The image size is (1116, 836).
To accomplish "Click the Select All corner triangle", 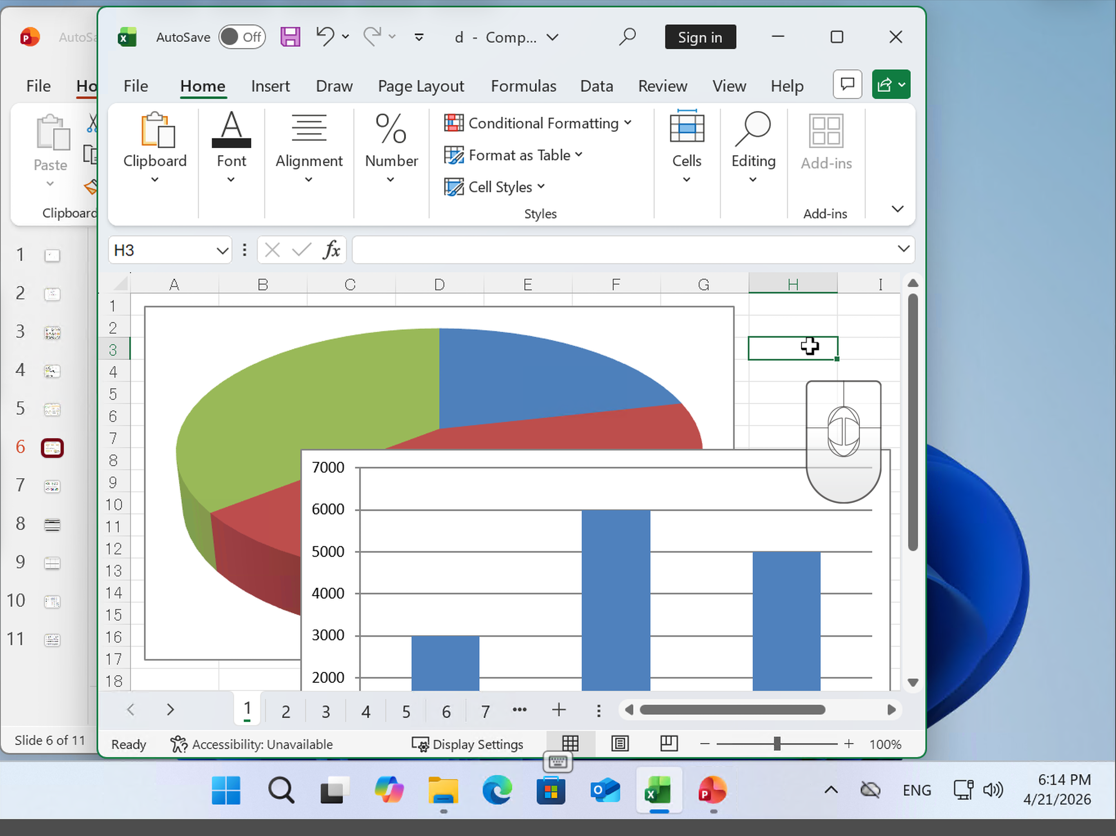I will pyautogui.click(x=120, y=284).
